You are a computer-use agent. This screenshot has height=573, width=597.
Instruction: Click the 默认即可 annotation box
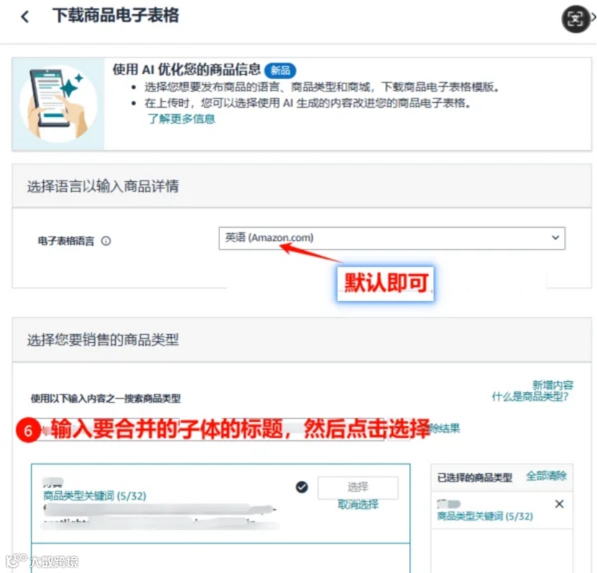tap(385, 283)
